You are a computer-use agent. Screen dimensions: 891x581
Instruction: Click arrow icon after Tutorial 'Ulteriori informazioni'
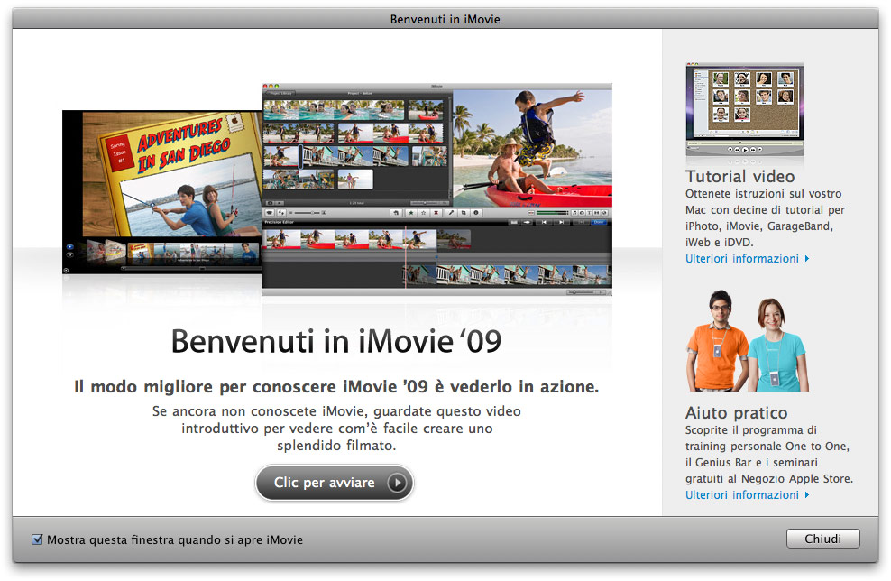click(807, 259)
